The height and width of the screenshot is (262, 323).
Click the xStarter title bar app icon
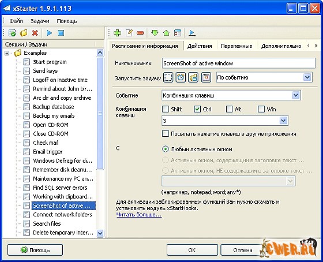click(x=7, y=9)
